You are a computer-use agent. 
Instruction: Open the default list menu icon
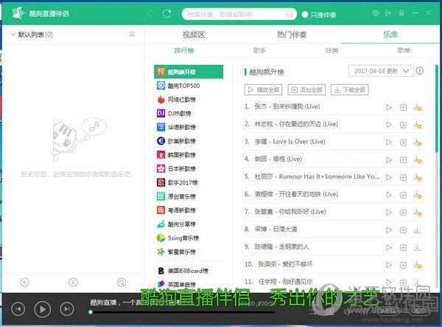(x=132, y=35)
